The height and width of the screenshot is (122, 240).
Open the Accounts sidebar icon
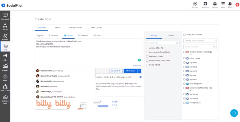pyautogui.click(x=5, y=37)
